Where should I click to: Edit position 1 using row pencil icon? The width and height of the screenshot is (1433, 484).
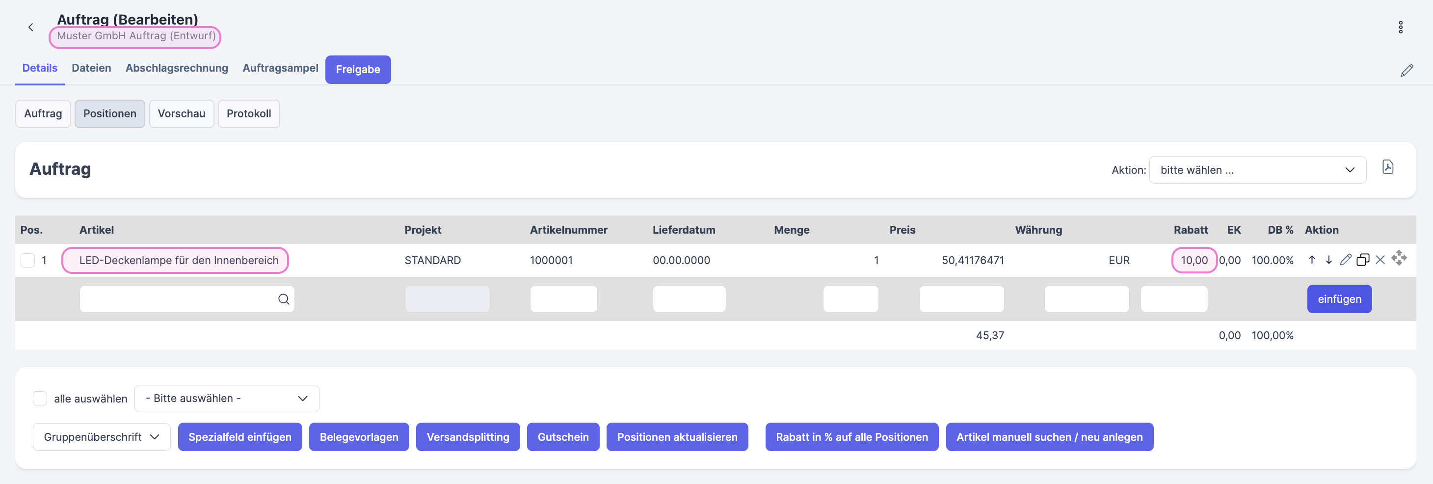coord(1345,260)
